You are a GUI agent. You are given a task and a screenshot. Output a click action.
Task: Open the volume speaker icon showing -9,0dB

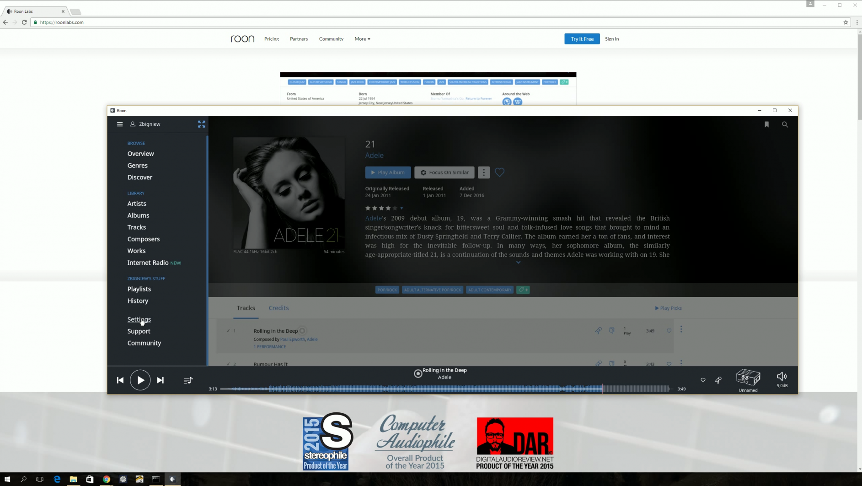782,377
